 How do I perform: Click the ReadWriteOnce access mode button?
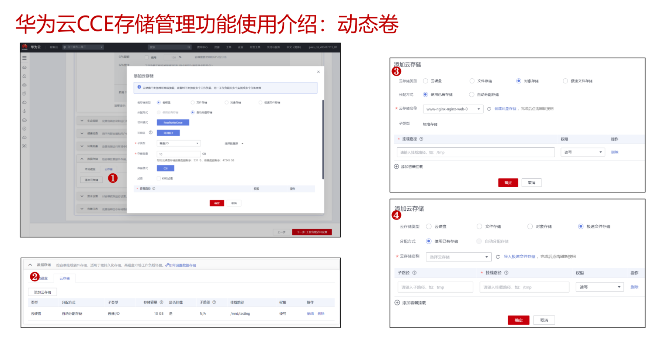tap(173, 123)
